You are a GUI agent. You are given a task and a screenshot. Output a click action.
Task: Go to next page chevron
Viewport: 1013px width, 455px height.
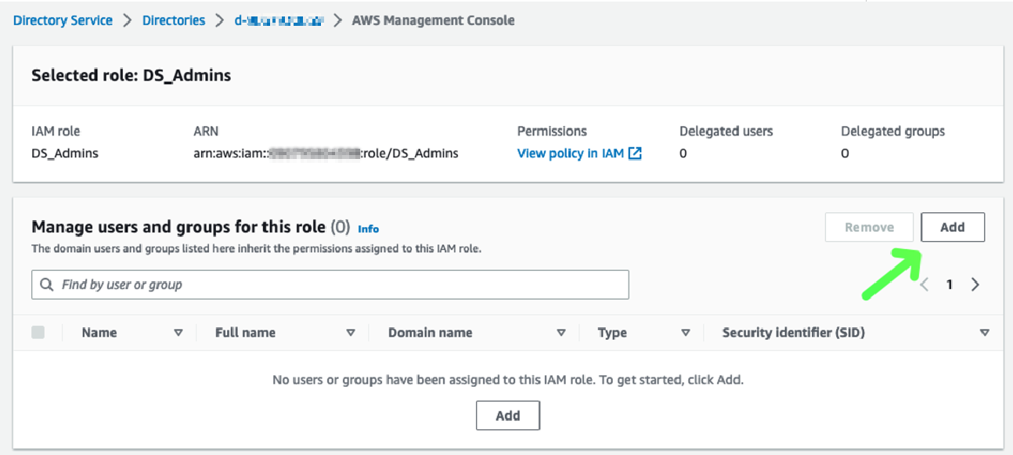coord(975,285)
